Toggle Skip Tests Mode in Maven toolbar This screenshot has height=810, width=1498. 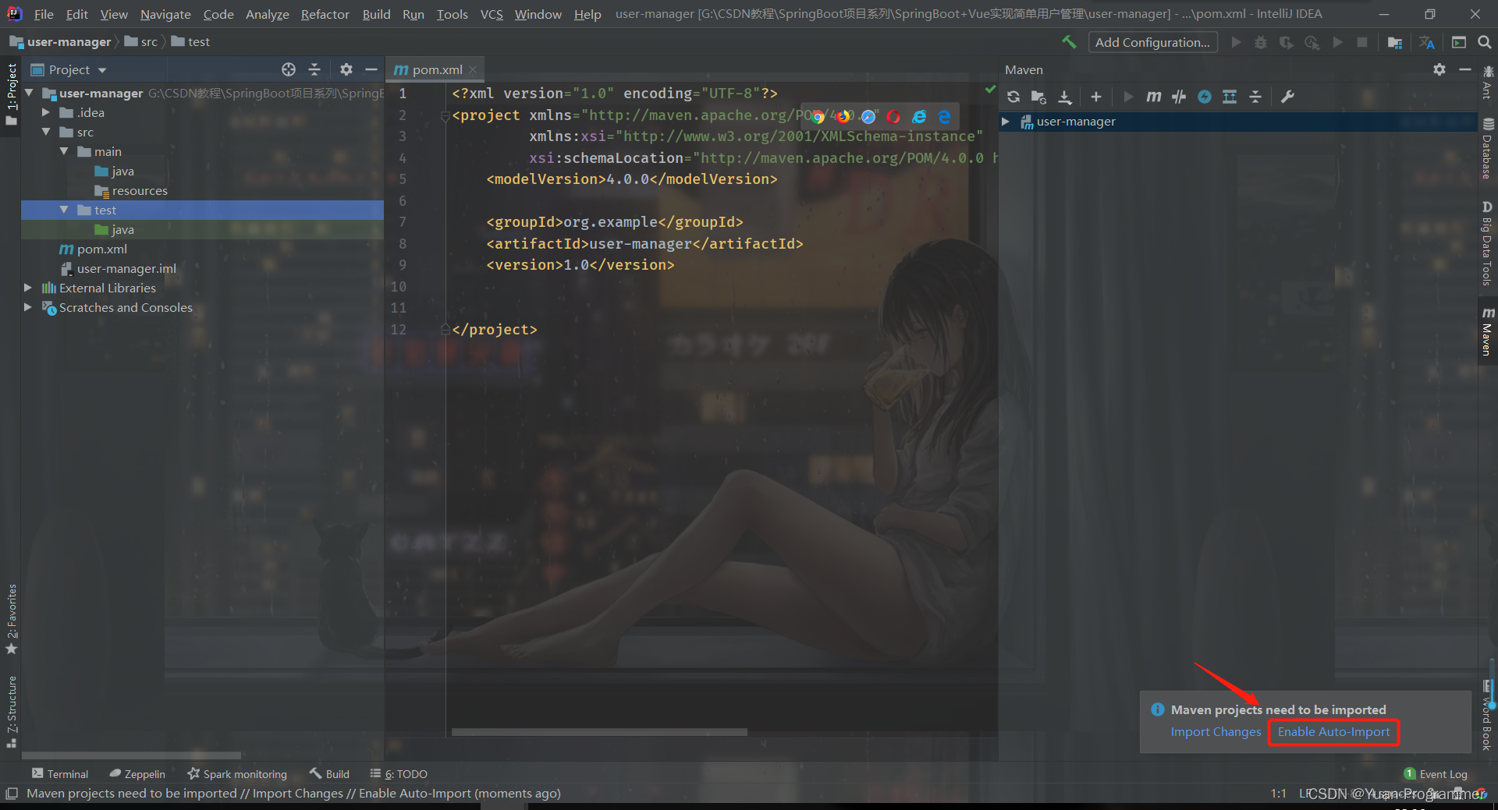[1205, 97]
